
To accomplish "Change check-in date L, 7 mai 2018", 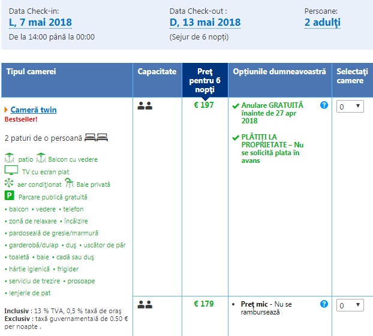I will [40, 23].
